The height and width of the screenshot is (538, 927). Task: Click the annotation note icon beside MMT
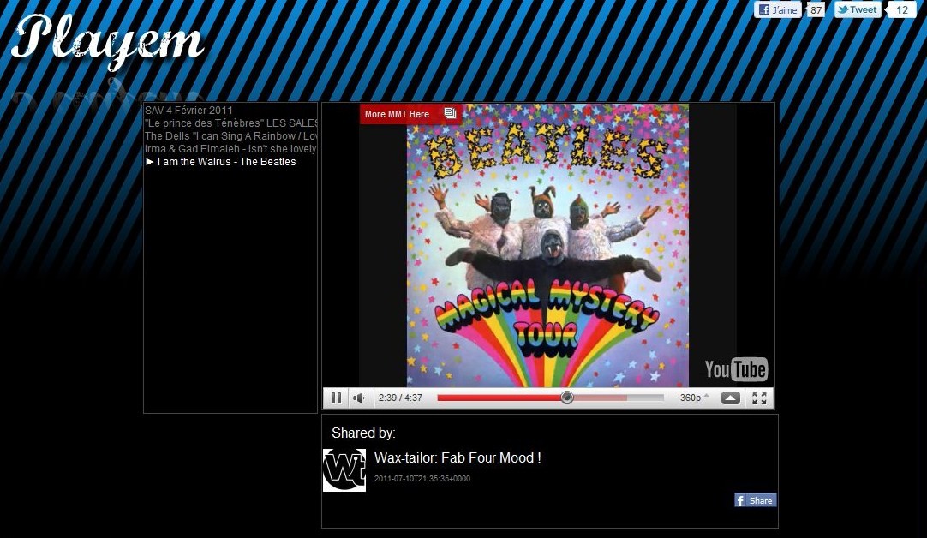pyautogui.click(x=450, y=114)
